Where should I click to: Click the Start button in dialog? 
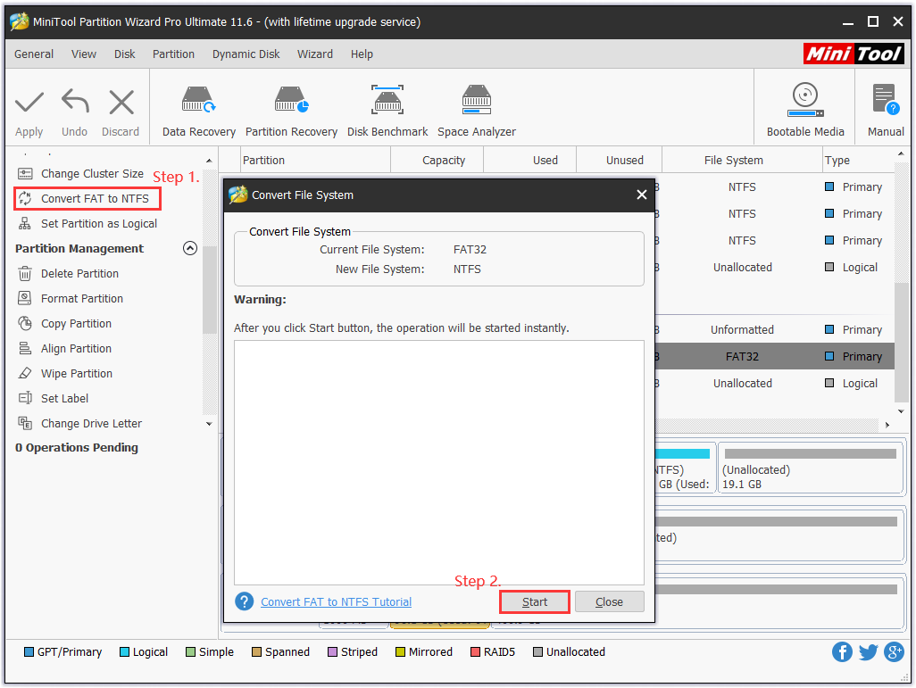coord(535,601)
